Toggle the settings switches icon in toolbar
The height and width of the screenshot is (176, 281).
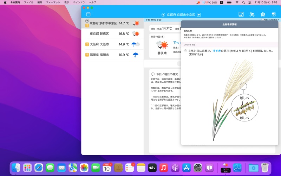pyautogui.click(x=274, y=14)
